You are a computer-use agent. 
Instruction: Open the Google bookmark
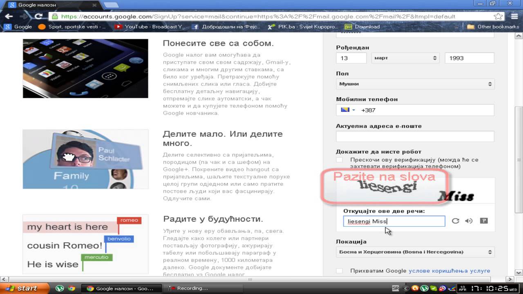18,27
